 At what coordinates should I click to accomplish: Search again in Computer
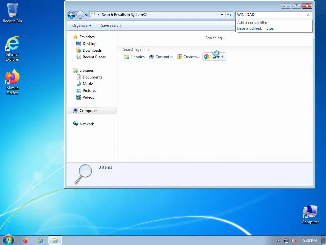(161, 57)
